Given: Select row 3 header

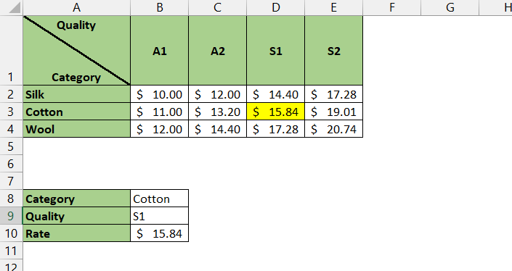Looking at the screenshot, I should 12,112.
